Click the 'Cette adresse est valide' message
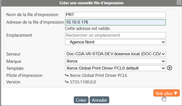The image size is (182, 106). pos(88,28)
